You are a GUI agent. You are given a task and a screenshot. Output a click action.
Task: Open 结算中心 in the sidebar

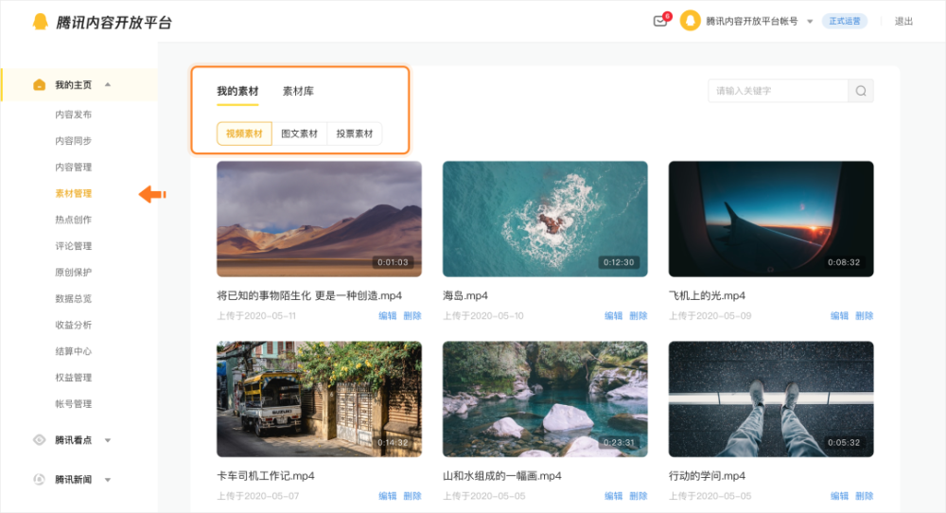pyautogui.click(x=74, y=351)
